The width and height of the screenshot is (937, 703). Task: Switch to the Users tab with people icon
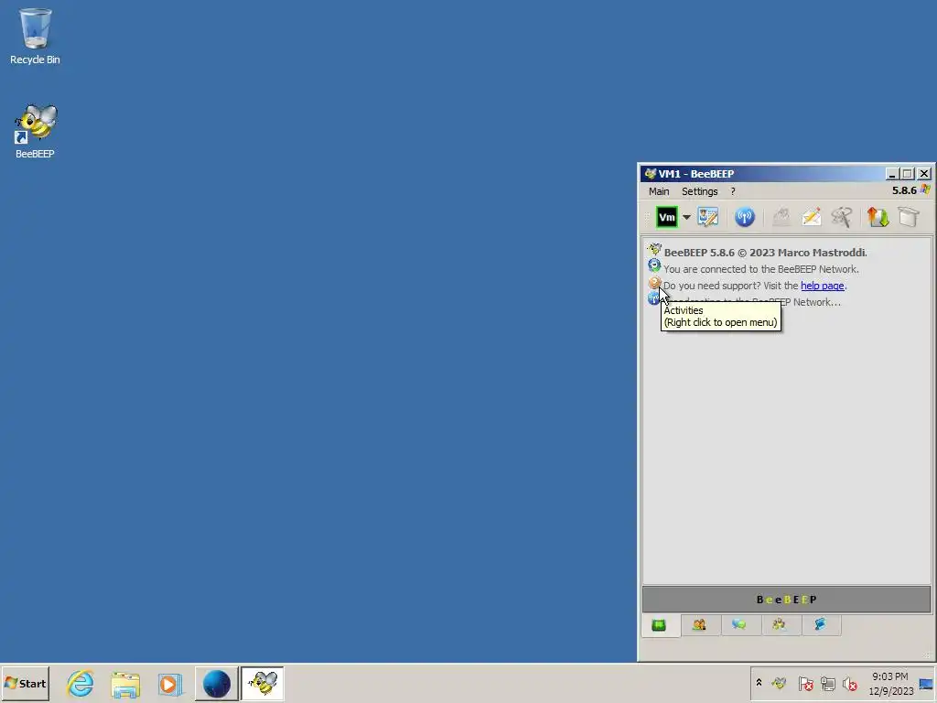(699, 624)
